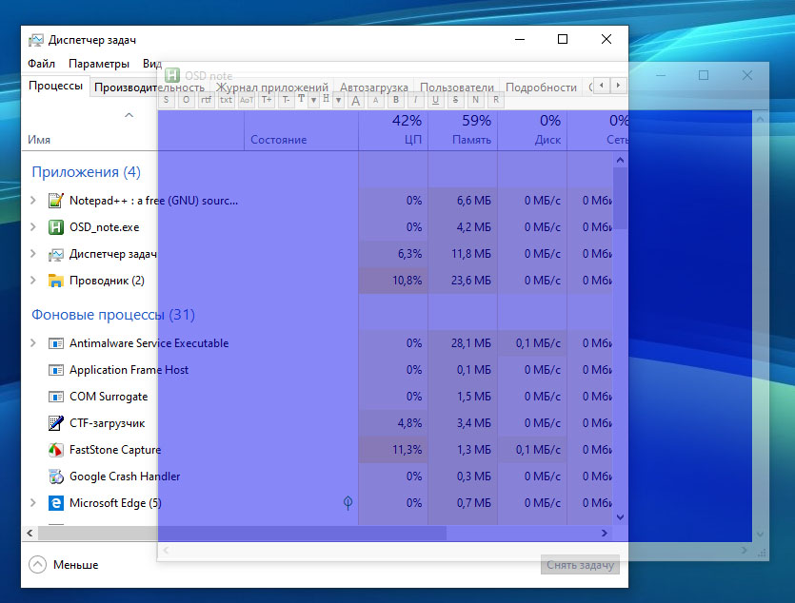Open the Файл menu

point(41,64)
